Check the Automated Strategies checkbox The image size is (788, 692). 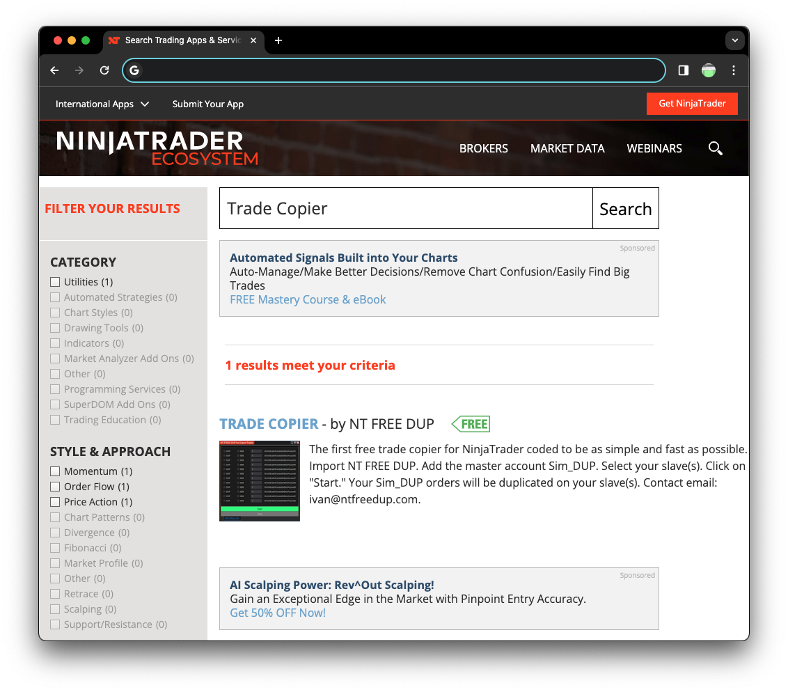pos(55,297)
